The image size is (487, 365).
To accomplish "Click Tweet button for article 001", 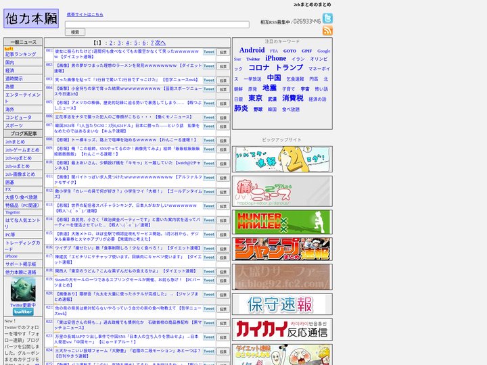I will (x=209, y=52).
